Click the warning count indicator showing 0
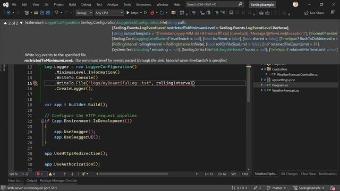 click(x=52, y=174)
